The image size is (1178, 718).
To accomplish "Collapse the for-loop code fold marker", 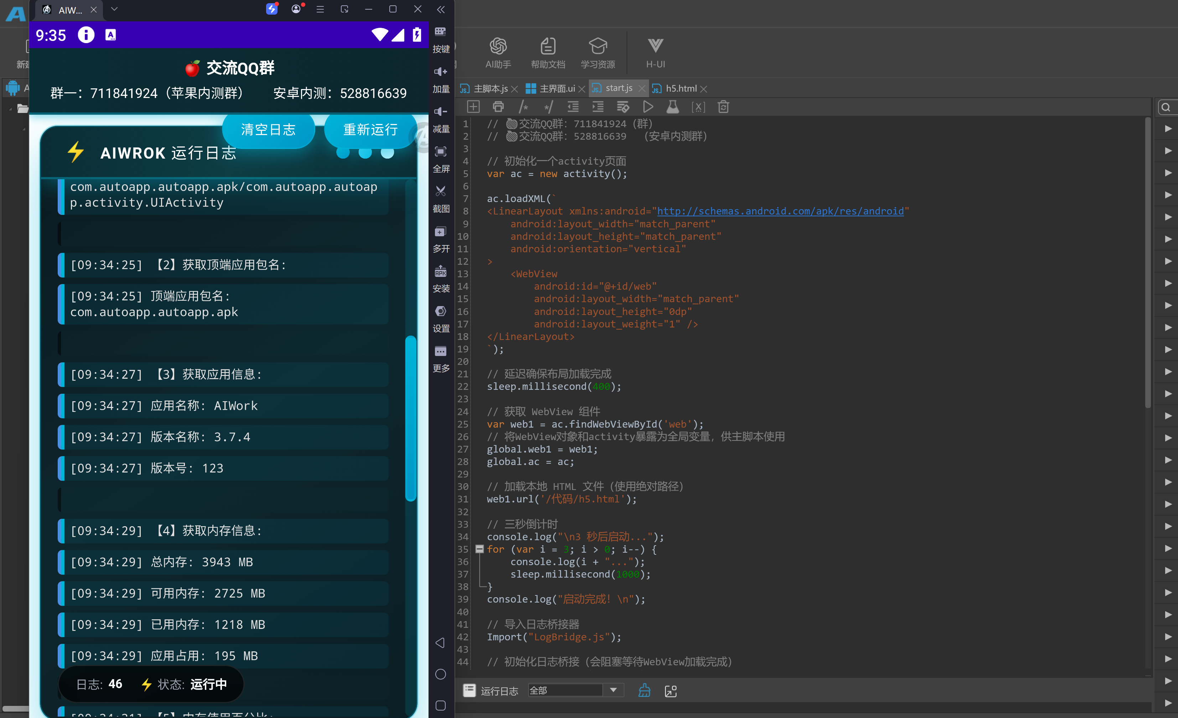I will point(479,549).
